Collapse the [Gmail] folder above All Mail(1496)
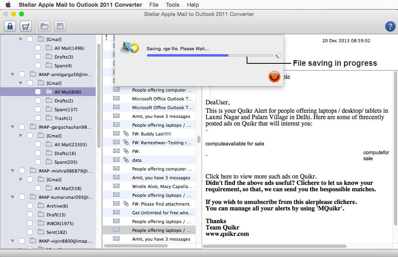The image size is (398, 257). pos(21,39)
